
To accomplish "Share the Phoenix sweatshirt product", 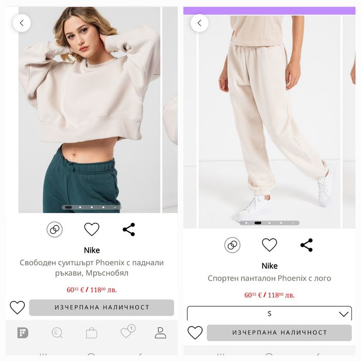I will pos(129,229).
